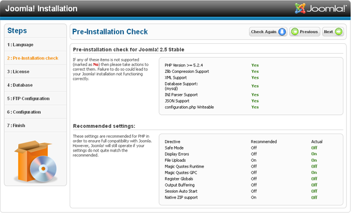Click the actual Off value for Safe Mode
Screen dimensions: 351x213
click(314, 148)
